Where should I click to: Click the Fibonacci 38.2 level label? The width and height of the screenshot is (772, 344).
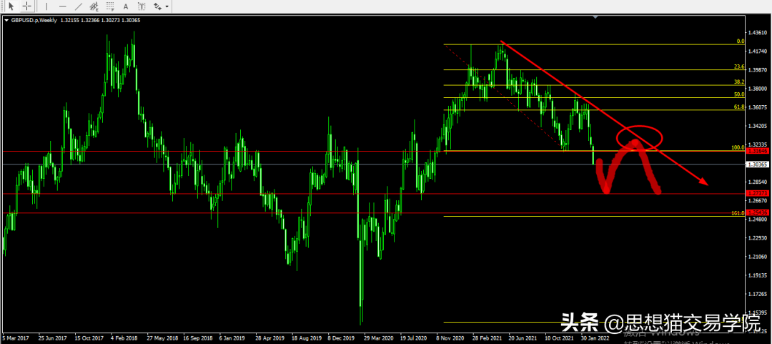point(738,82)
